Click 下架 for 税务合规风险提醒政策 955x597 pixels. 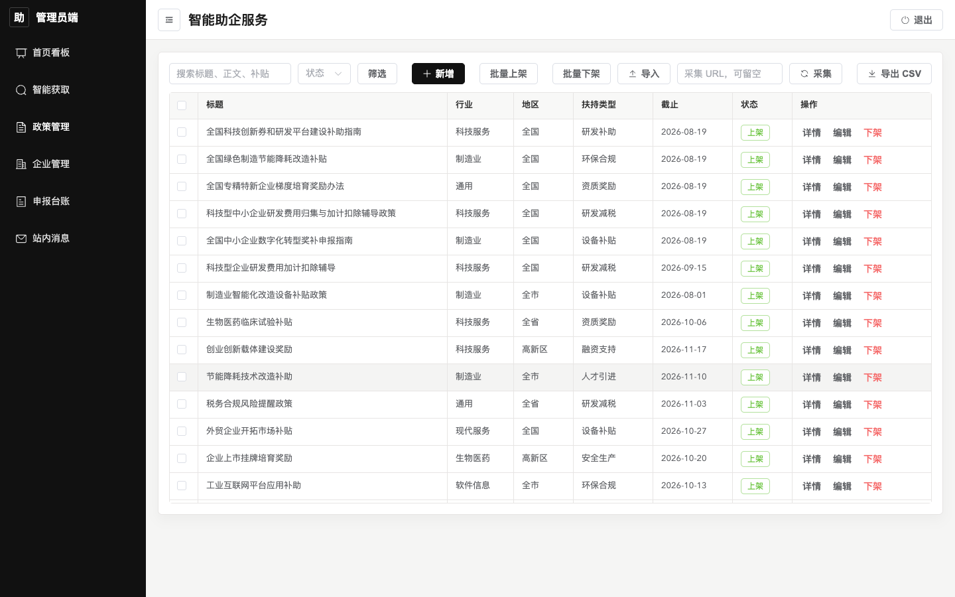click(873, 405)
